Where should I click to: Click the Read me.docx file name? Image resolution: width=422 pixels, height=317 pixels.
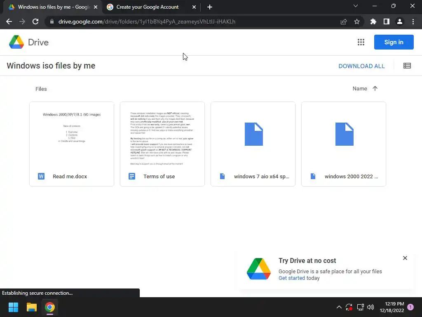[70, 177]
